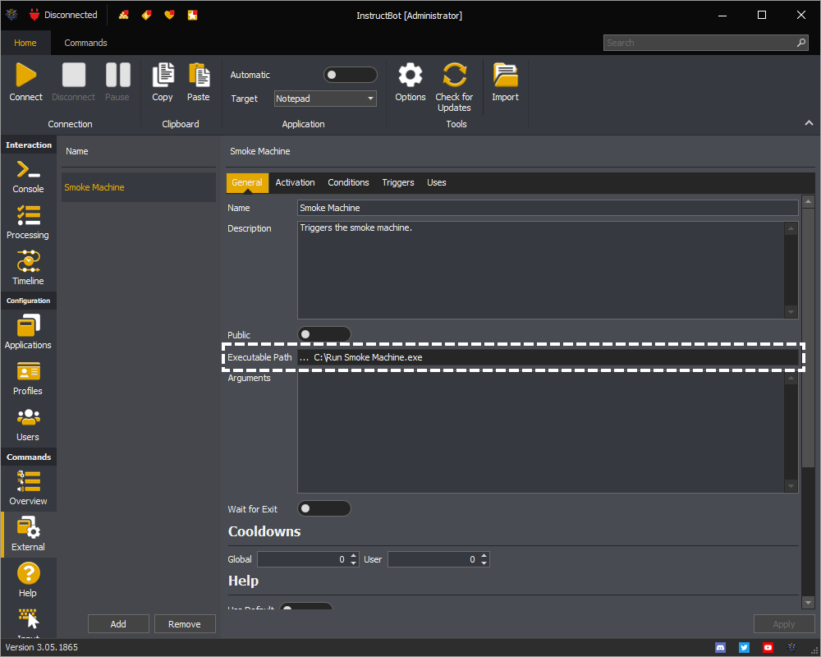Viewport: 821px width, 657px height.
Task: Decrease the Global cooldown value
Action: [x=354, y=563]
